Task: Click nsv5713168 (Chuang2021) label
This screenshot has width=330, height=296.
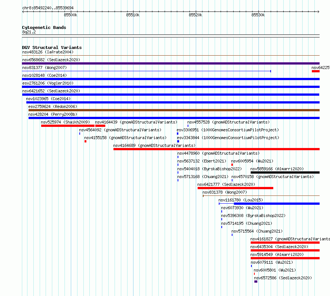Action: coord(203,177)
